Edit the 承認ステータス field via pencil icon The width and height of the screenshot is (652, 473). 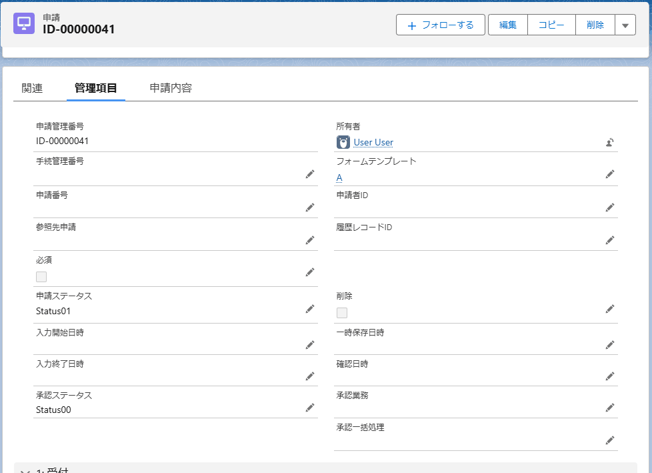309,408
